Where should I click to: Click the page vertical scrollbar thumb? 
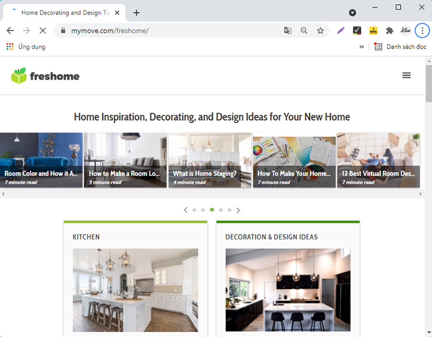[429, 84]
